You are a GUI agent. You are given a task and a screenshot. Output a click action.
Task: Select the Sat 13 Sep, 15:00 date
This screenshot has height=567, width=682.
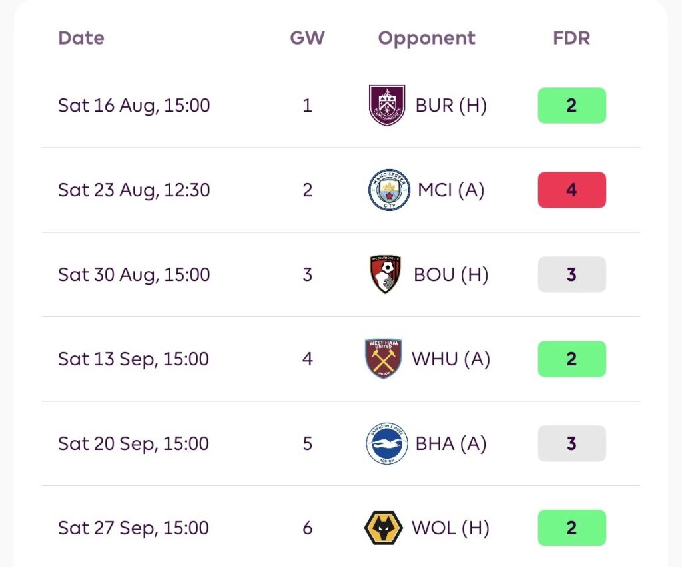(133, 359)
